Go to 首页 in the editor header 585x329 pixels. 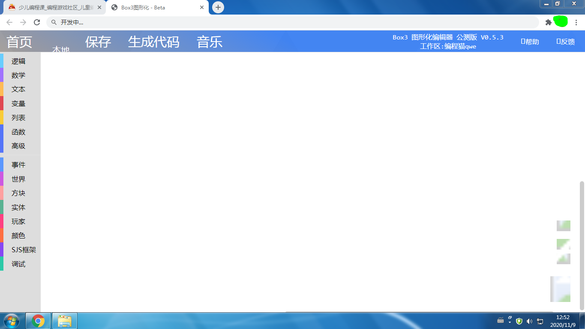point(19,42)
